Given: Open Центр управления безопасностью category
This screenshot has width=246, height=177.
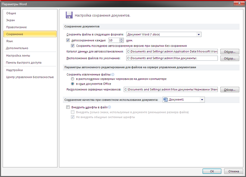Looking at the screenshot, I should click(x=30, y=77).
